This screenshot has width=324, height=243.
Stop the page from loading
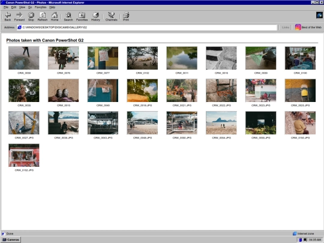31,16
